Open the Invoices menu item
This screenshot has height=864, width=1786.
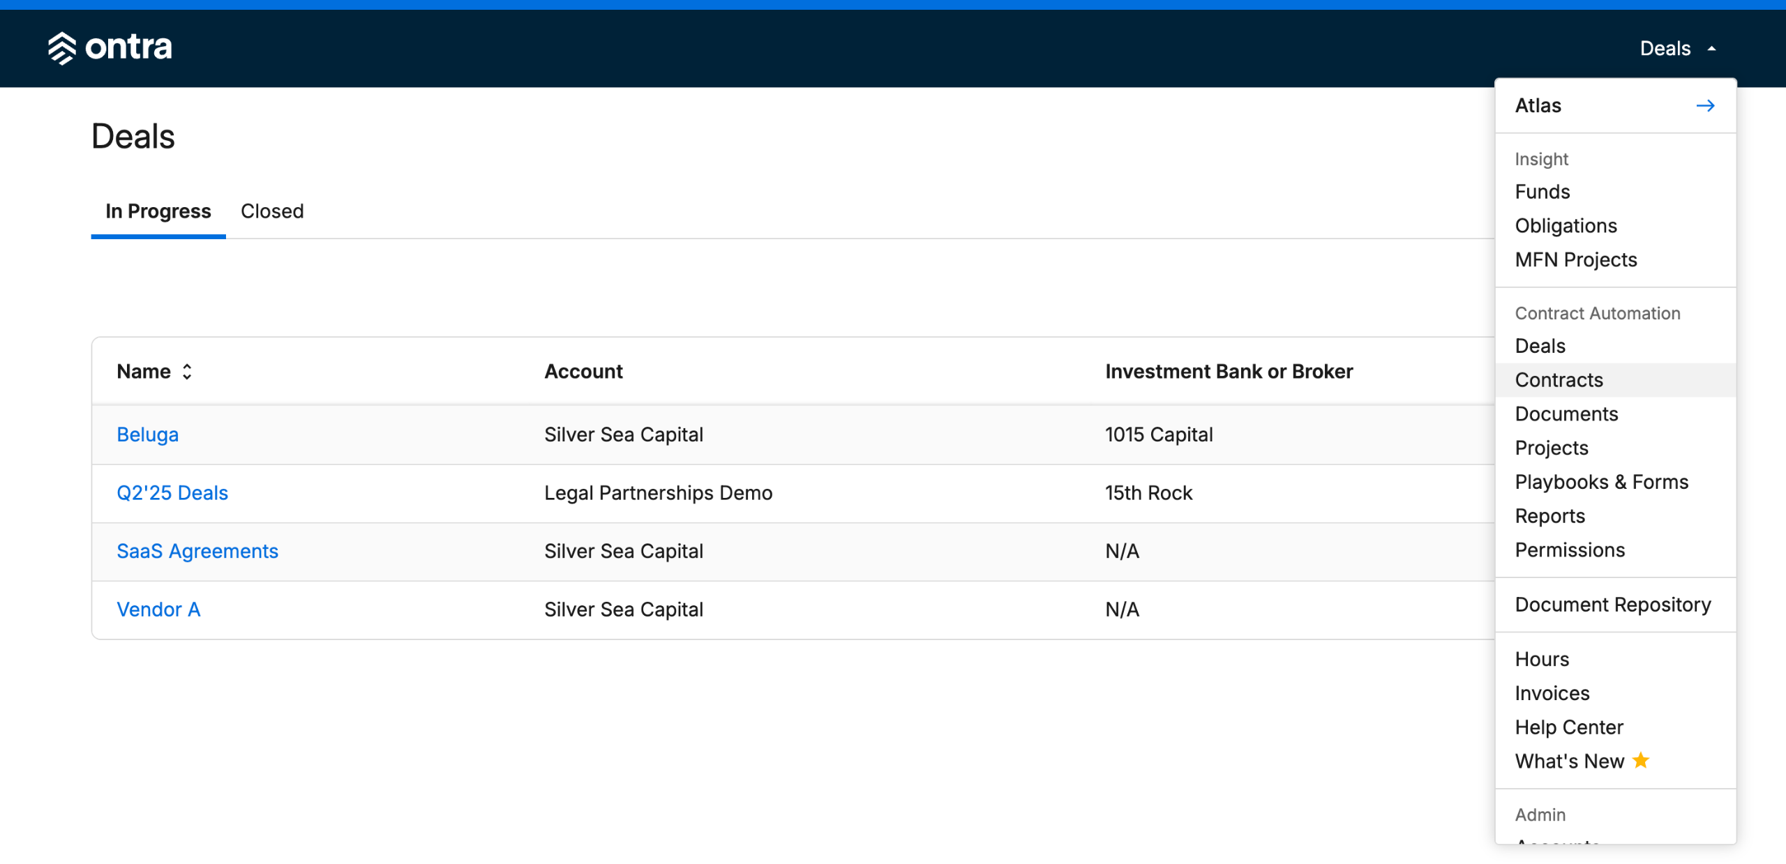(x=1552, y=693)
